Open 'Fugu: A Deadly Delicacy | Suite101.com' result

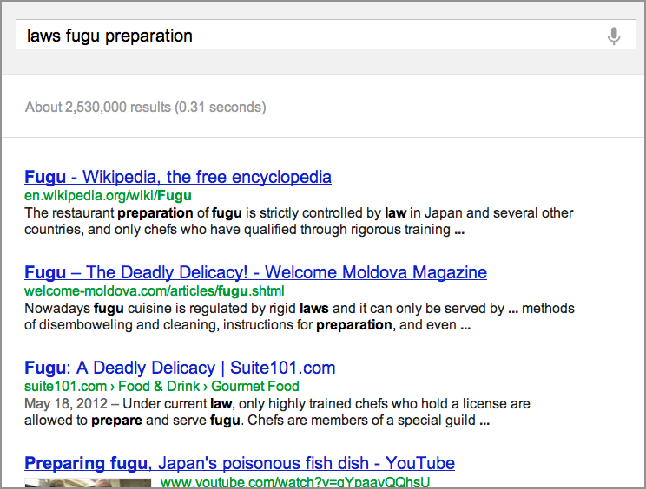pyautogui.click(x=180, y=368)
